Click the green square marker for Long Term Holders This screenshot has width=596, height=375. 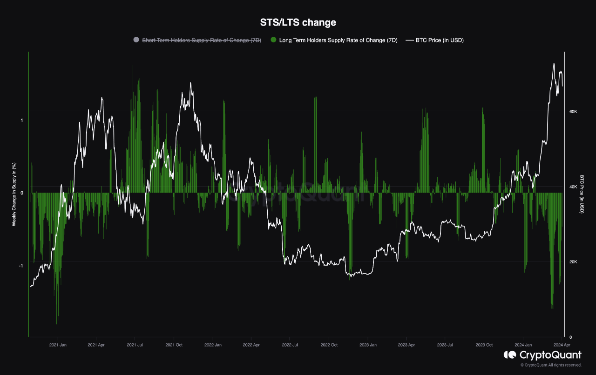(272, 40)
